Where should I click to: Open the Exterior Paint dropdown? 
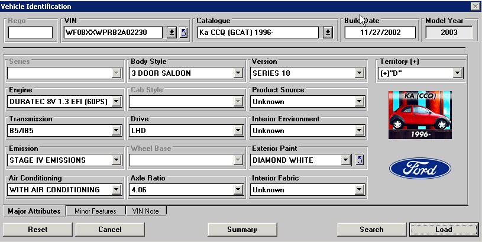pyautogui.click(x=345, y=160)
